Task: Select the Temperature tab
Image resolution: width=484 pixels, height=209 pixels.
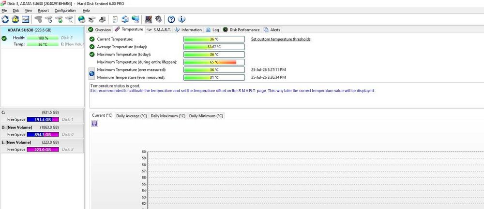Action: tap(129, 29)
